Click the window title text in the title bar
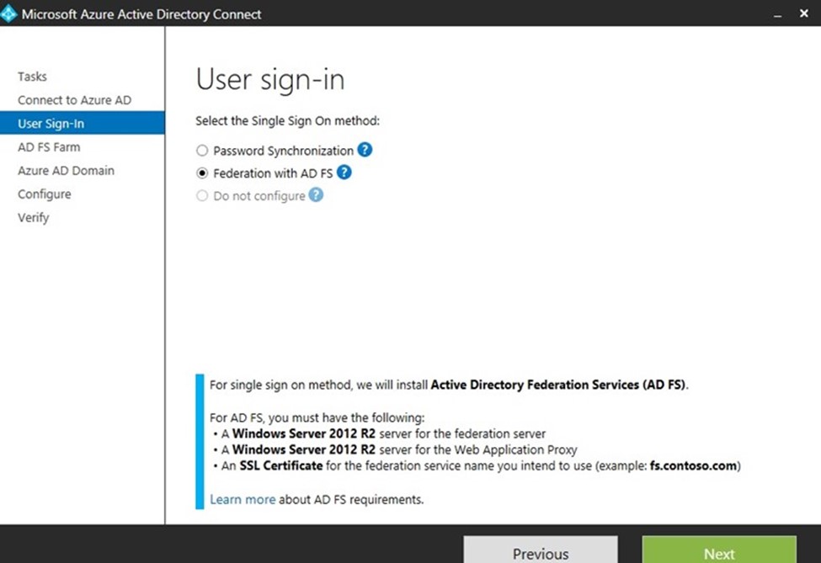The width and height of the screenshot is (821, 563). (x=141, y=14)
